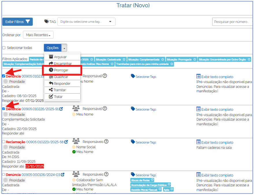Click external link icon beside Reclamação 00905.010223/2025-58
The height and width of the screenshot is (195, 254).
click(x=66, y=142)
